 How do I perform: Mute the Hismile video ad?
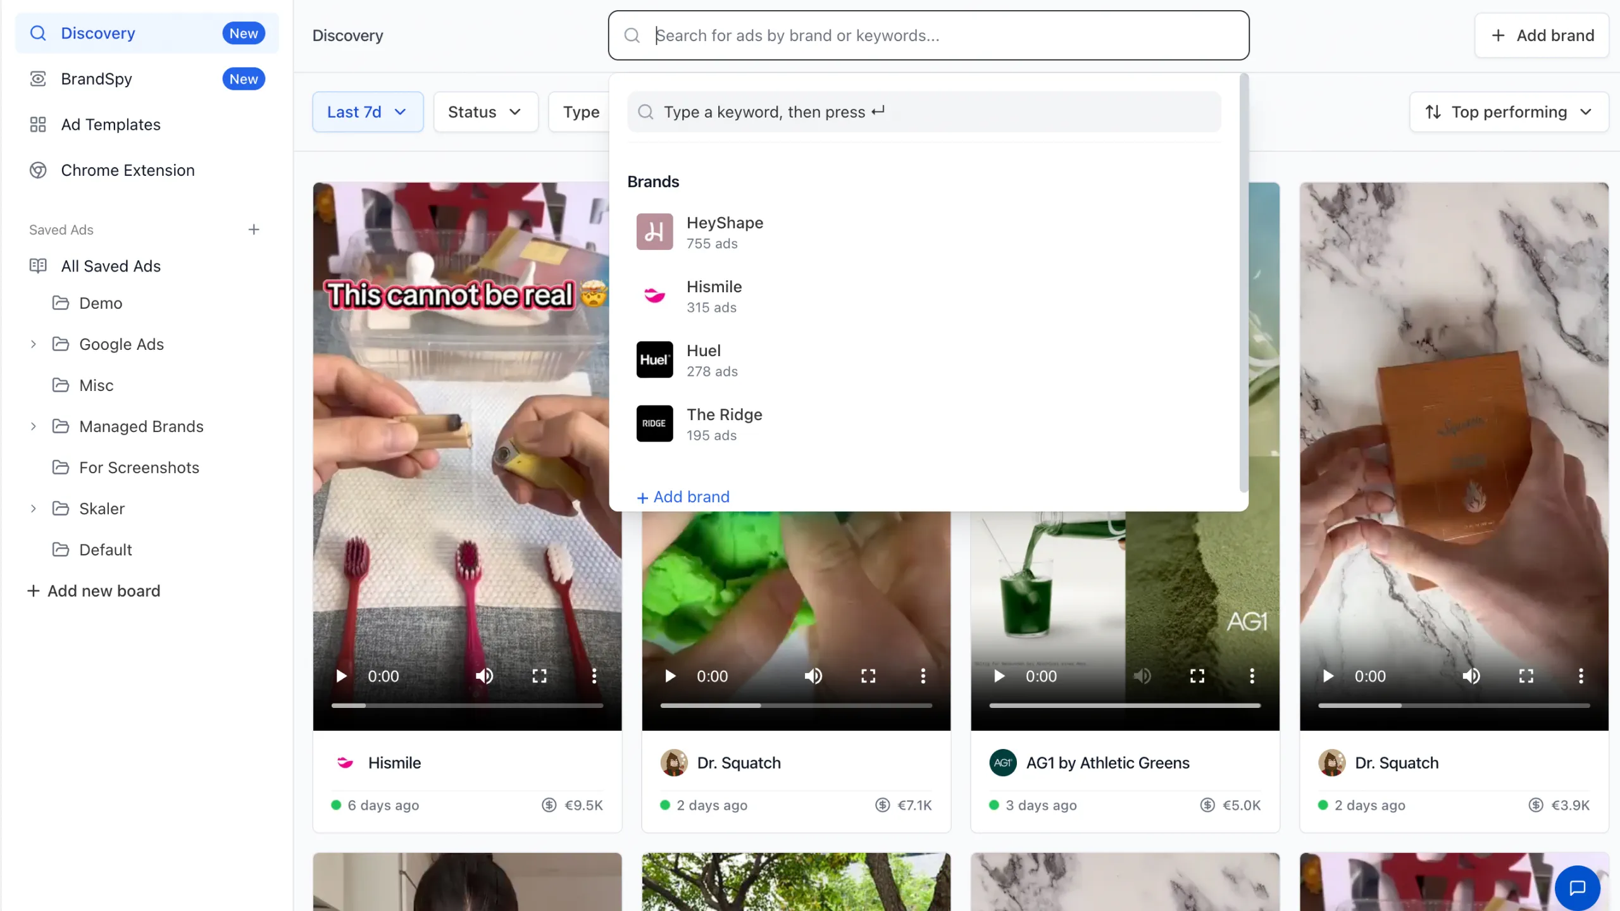[484, 676]
